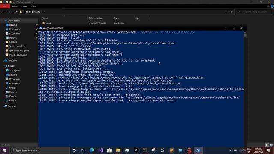274x154 pixels.
Task: Open Downloads under Quick access
Action: 15,29
